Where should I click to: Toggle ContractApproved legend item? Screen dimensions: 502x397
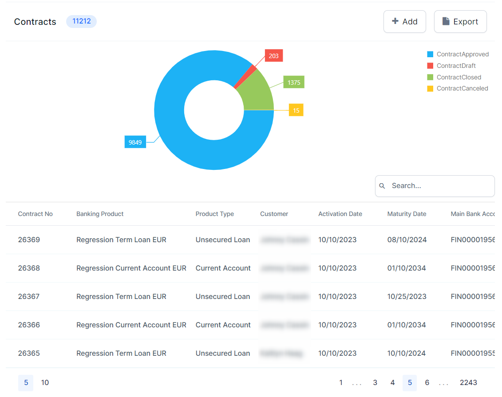462,54
